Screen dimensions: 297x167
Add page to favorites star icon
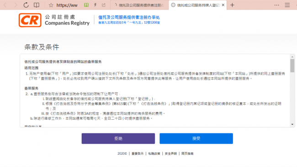pos(51,5)
